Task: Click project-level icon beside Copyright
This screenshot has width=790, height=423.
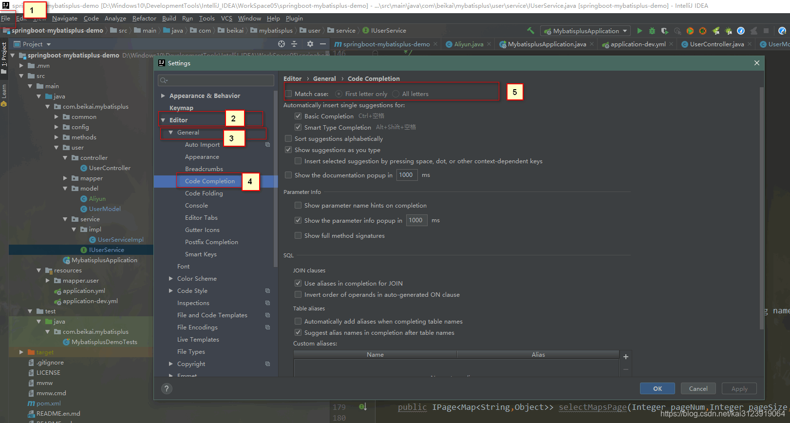Action: click(x=267, y=364)
